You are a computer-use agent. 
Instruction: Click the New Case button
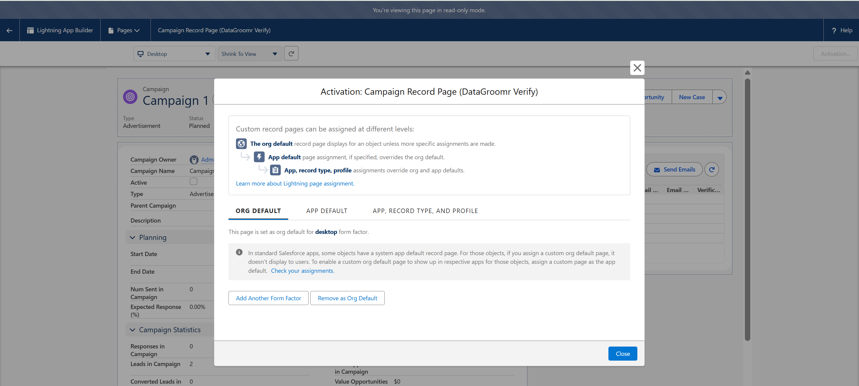[692, 97]
